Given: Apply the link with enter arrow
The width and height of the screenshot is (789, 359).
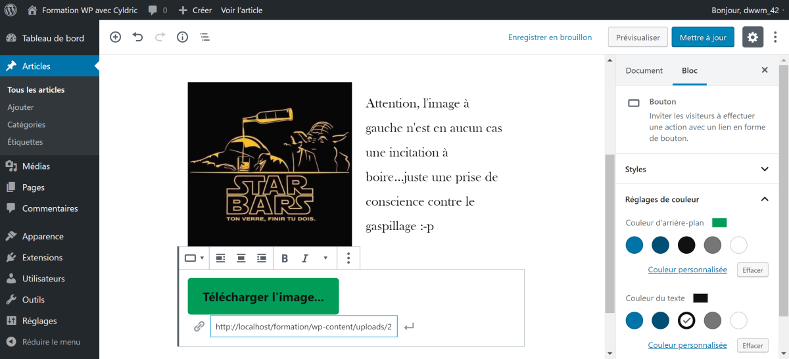Looking at the screenshot, I should click(409, 326).
